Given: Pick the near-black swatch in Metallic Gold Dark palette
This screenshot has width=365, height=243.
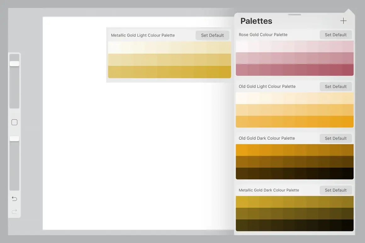Looking at the screenshot, I should point(348,225).
